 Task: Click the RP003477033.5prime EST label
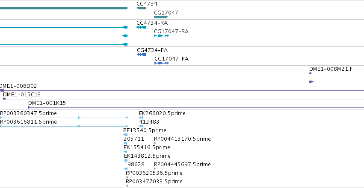click(154, 182)
